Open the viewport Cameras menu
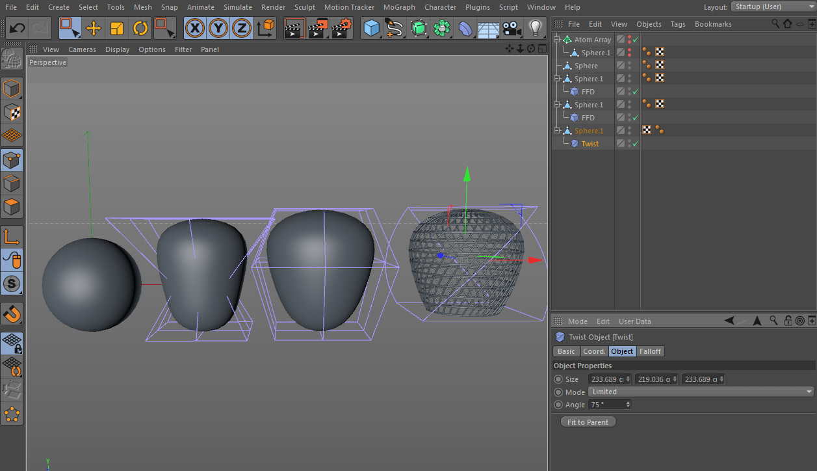The height and width of the screenshot is (471, 817). click(x=82, y=49)
